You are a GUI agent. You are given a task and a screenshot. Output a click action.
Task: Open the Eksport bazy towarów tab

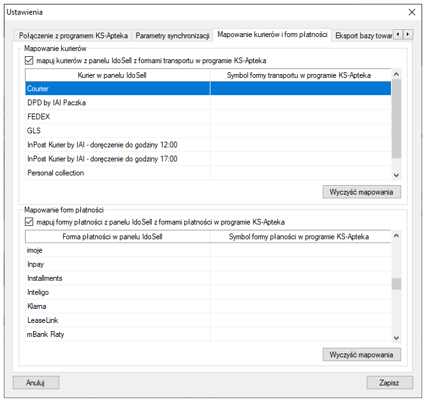pyautogui.click(x=364, y=36)
